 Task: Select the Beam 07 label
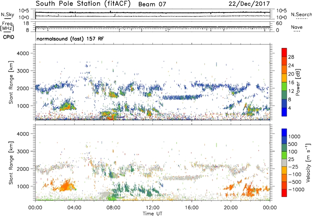[152, 4]
